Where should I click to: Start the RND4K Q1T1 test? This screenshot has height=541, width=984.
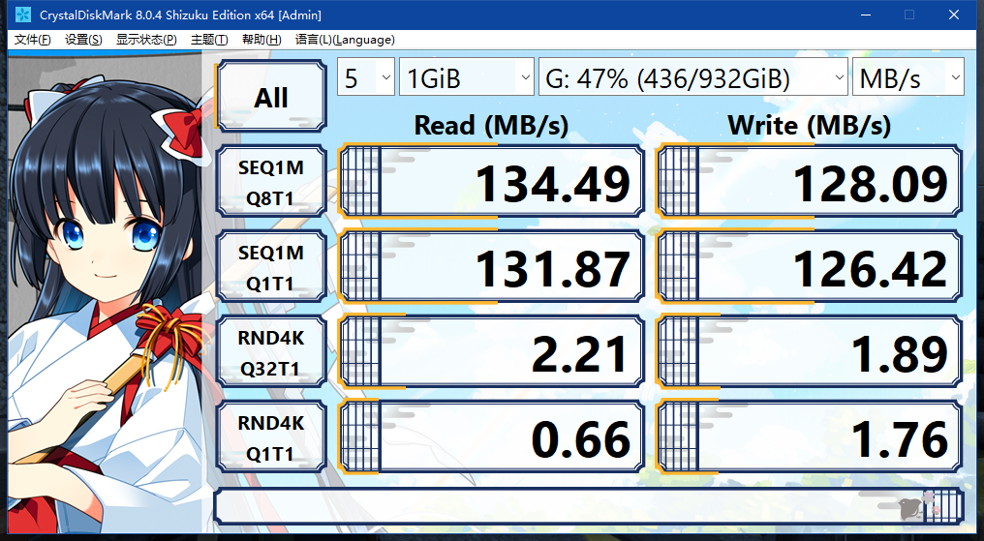click(x=271, y=437)
